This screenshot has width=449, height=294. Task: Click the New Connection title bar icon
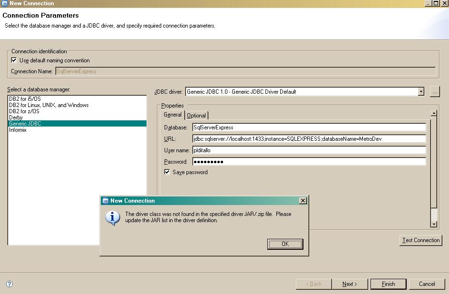(x=5, y=3)
